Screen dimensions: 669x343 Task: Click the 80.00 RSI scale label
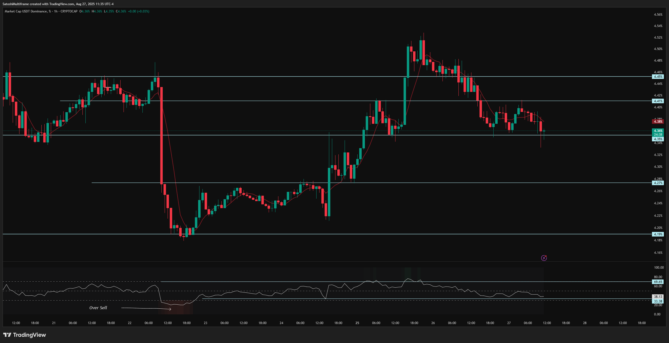coord(658,277)
